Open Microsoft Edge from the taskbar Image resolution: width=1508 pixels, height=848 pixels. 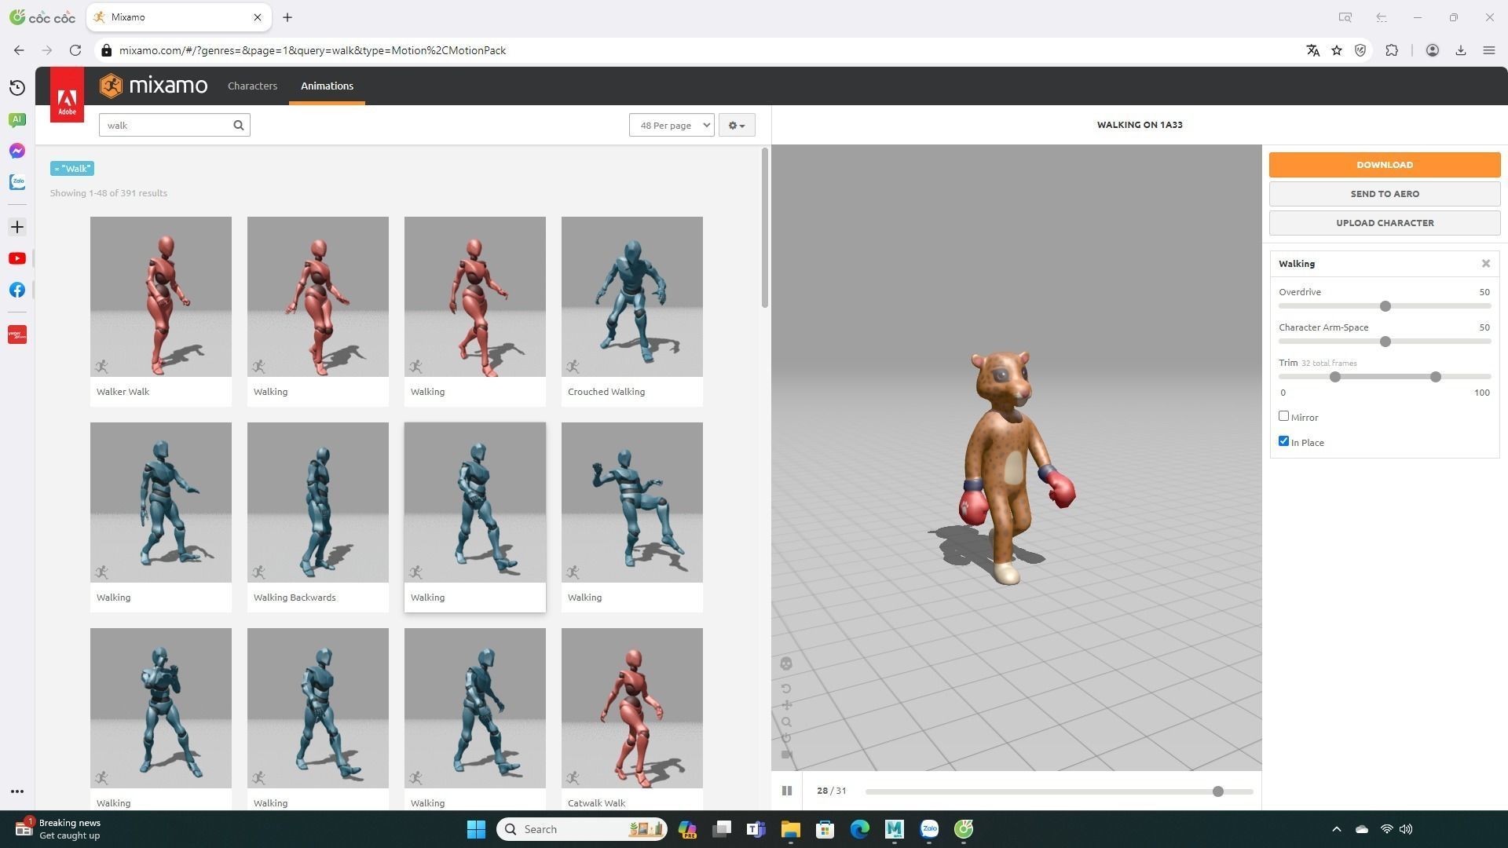(x=860, y=829)
